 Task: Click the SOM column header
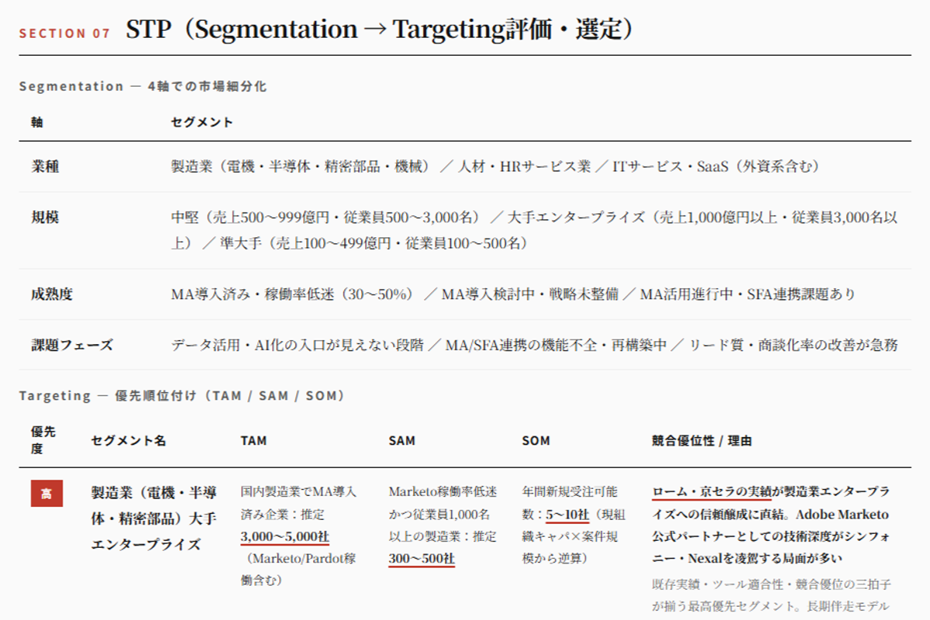(x=536, y=440)
